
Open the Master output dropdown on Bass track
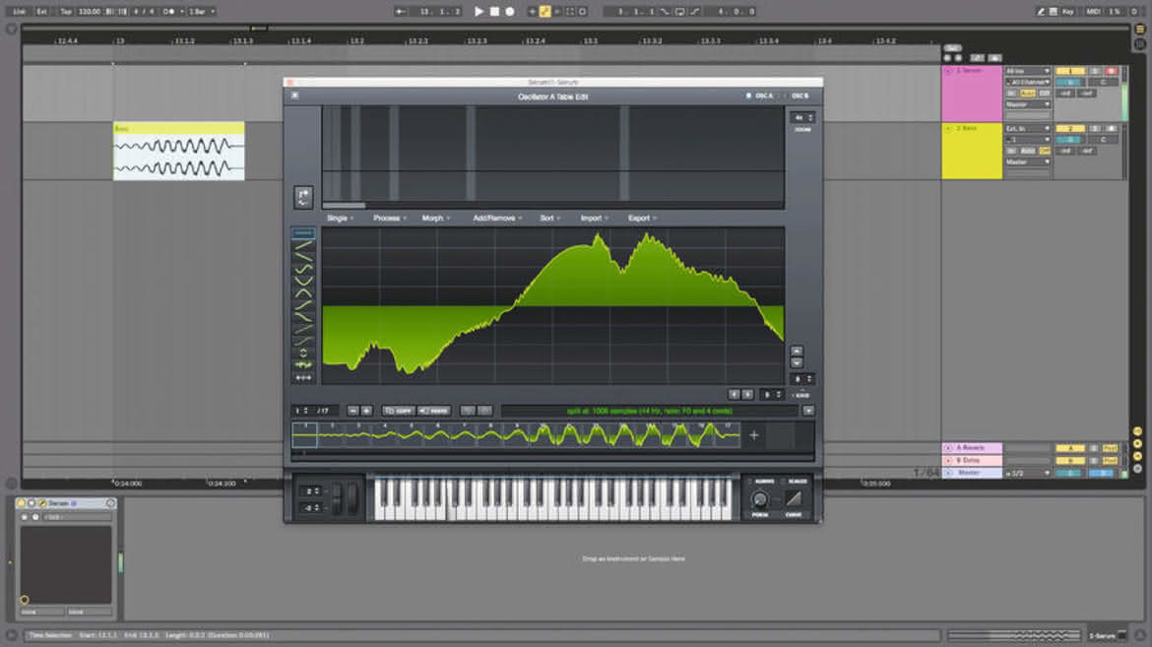[1028, 162]
